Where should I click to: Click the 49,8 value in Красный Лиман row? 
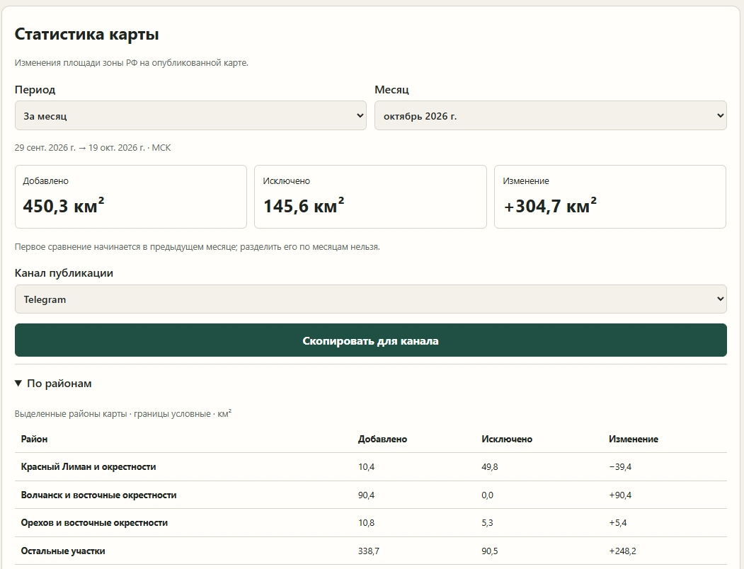(490, 467)
